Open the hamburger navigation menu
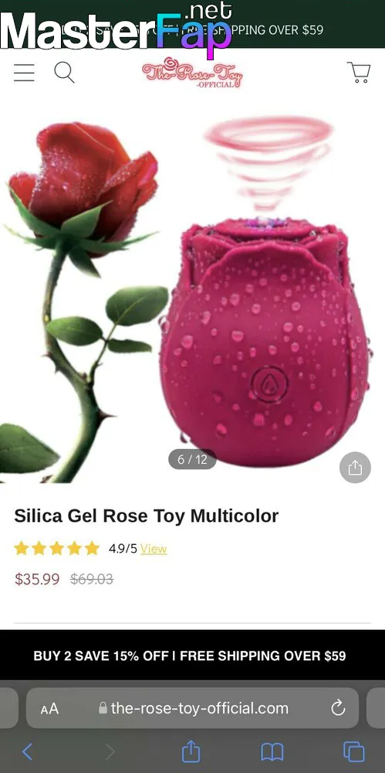 (x=24, y=73)
